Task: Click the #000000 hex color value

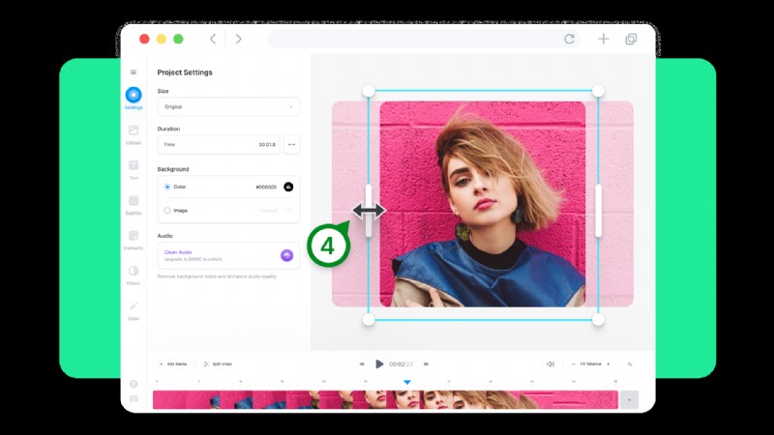Action: coord(266,187)
